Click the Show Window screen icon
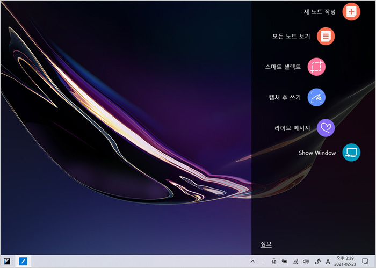This screenshot has width=376, height=268. click(351, 153)
